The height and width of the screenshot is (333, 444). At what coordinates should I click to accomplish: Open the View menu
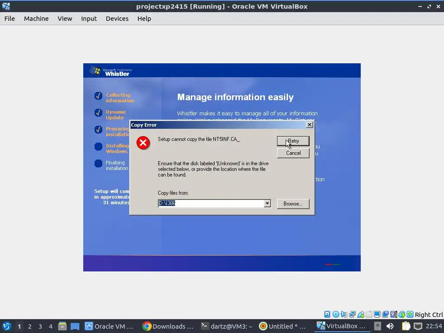point(65,18)
